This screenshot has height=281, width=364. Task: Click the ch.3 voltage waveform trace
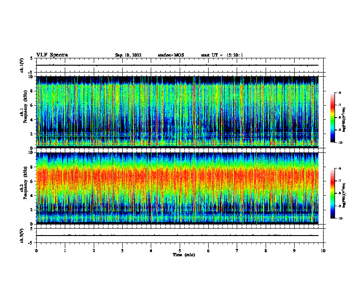coord(177,236)
